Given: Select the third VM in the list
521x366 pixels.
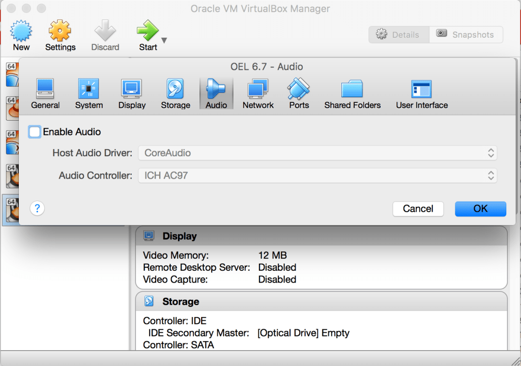Looking at the screenshot, I should [x=12, y=143].
